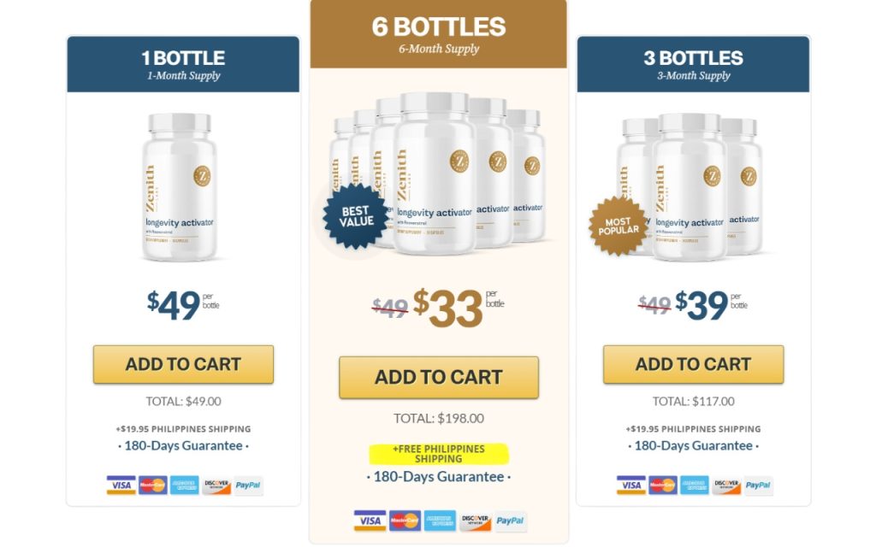Viewport: 876px width, 547px height.
Task: Click Add to Cart for the 6-month supply
Action: pos(438,376)
